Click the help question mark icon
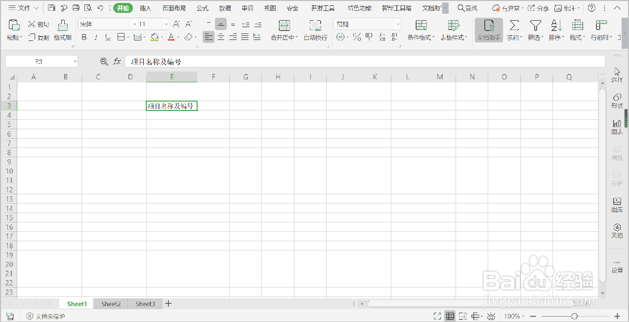629x322 pixels. coord(591,8)
